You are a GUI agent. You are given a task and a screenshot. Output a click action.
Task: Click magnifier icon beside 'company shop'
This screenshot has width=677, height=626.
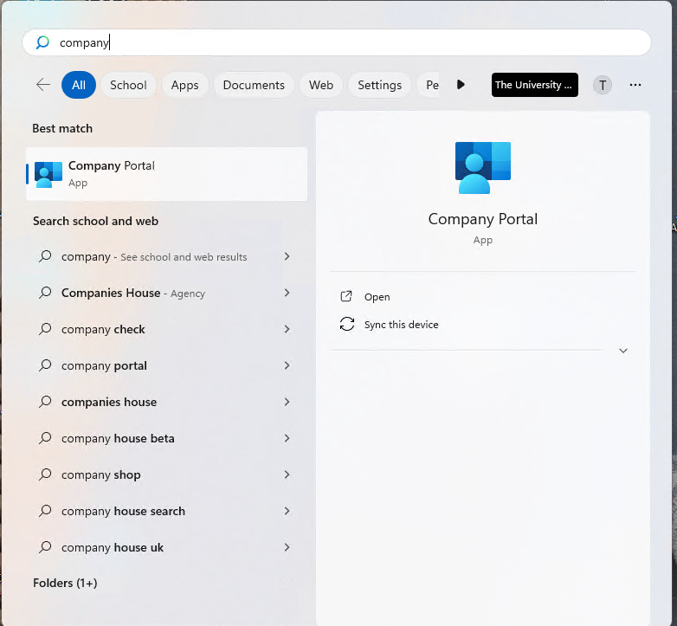(x=45, y=474)
